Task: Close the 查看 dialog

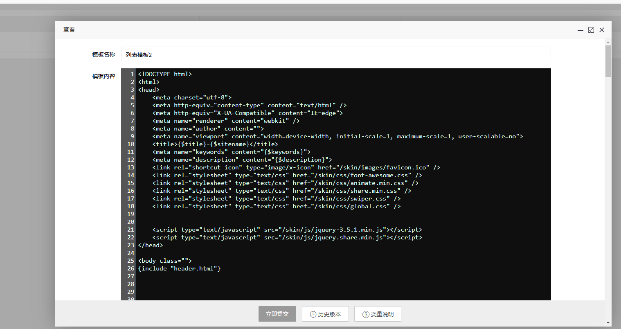Action: pyautogui.click(x=602, y=30)
